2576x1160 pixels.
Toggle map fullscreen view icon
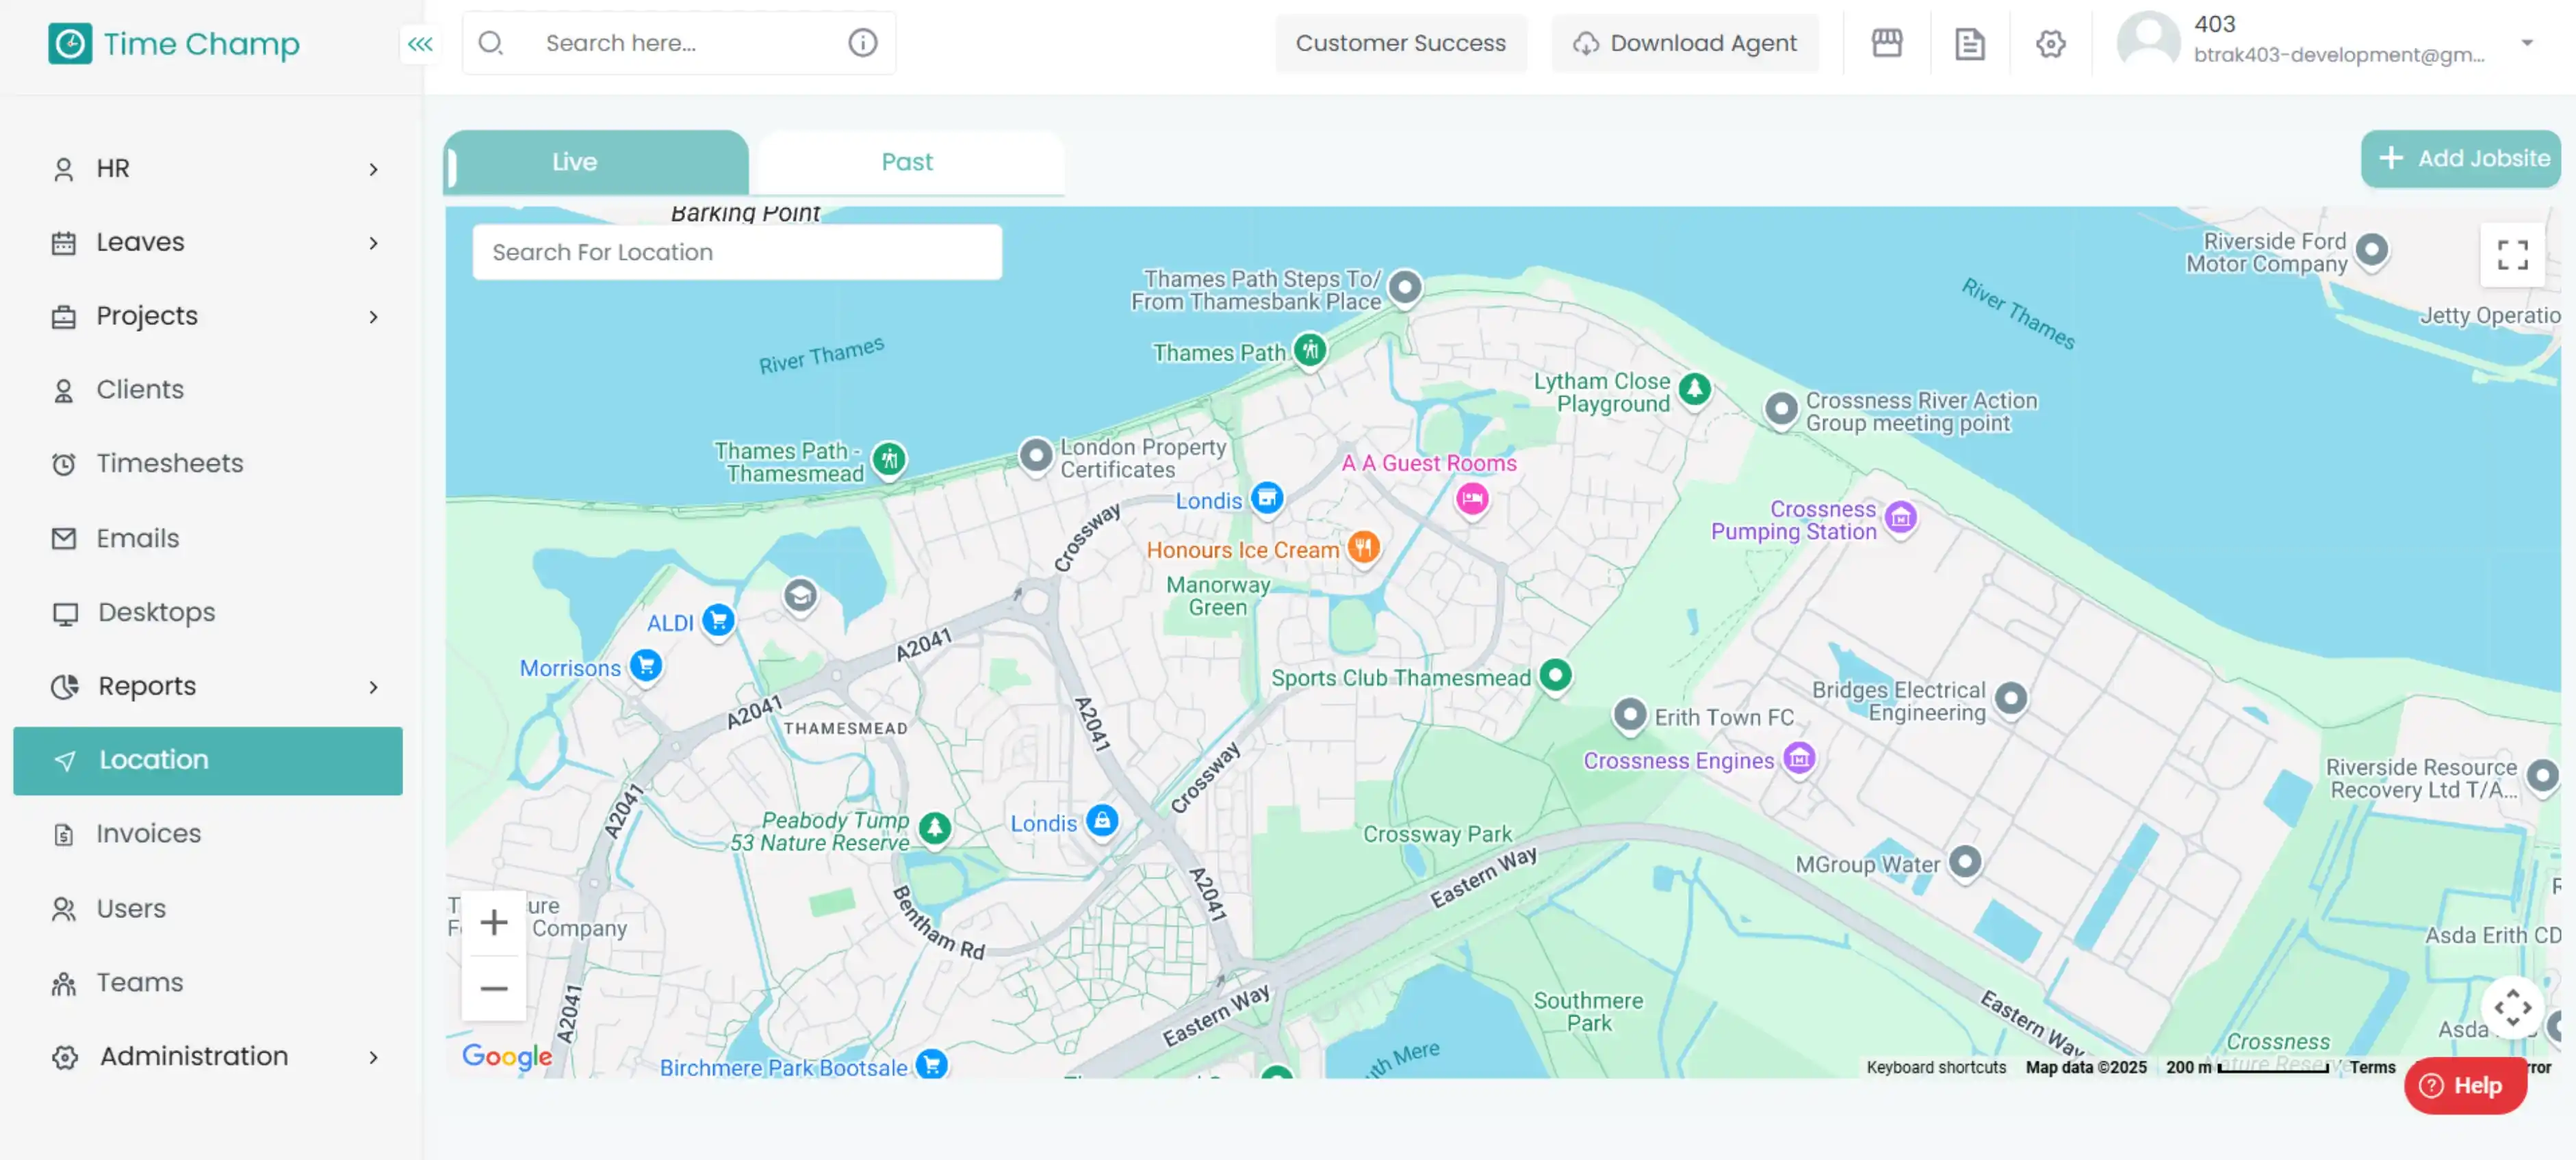[2512, 255]
